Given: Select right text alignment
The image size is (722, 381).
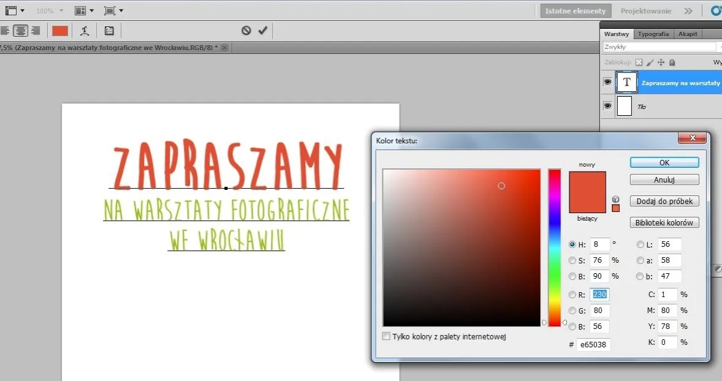Looking at the screenshot, I should click(36, 30).
